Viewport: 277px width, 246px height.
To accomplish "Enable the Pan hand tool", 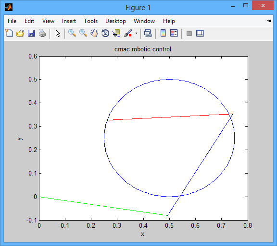I will click(x=94, y=33).
